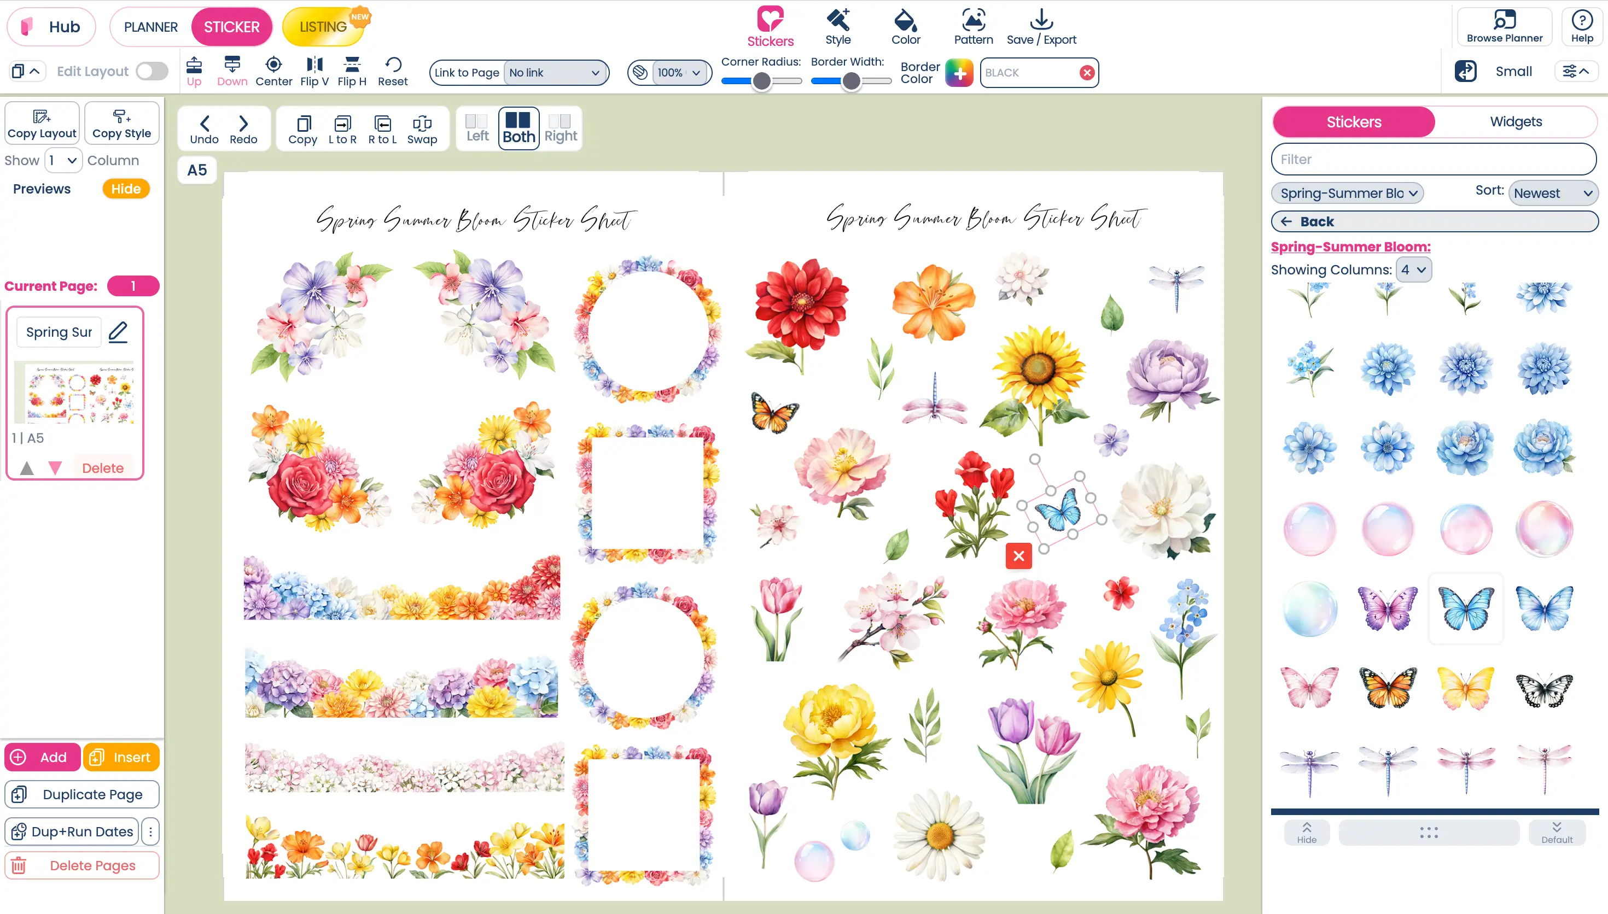Click the Duplicate Page button
Screen dimensions: 1608x914
81,794
